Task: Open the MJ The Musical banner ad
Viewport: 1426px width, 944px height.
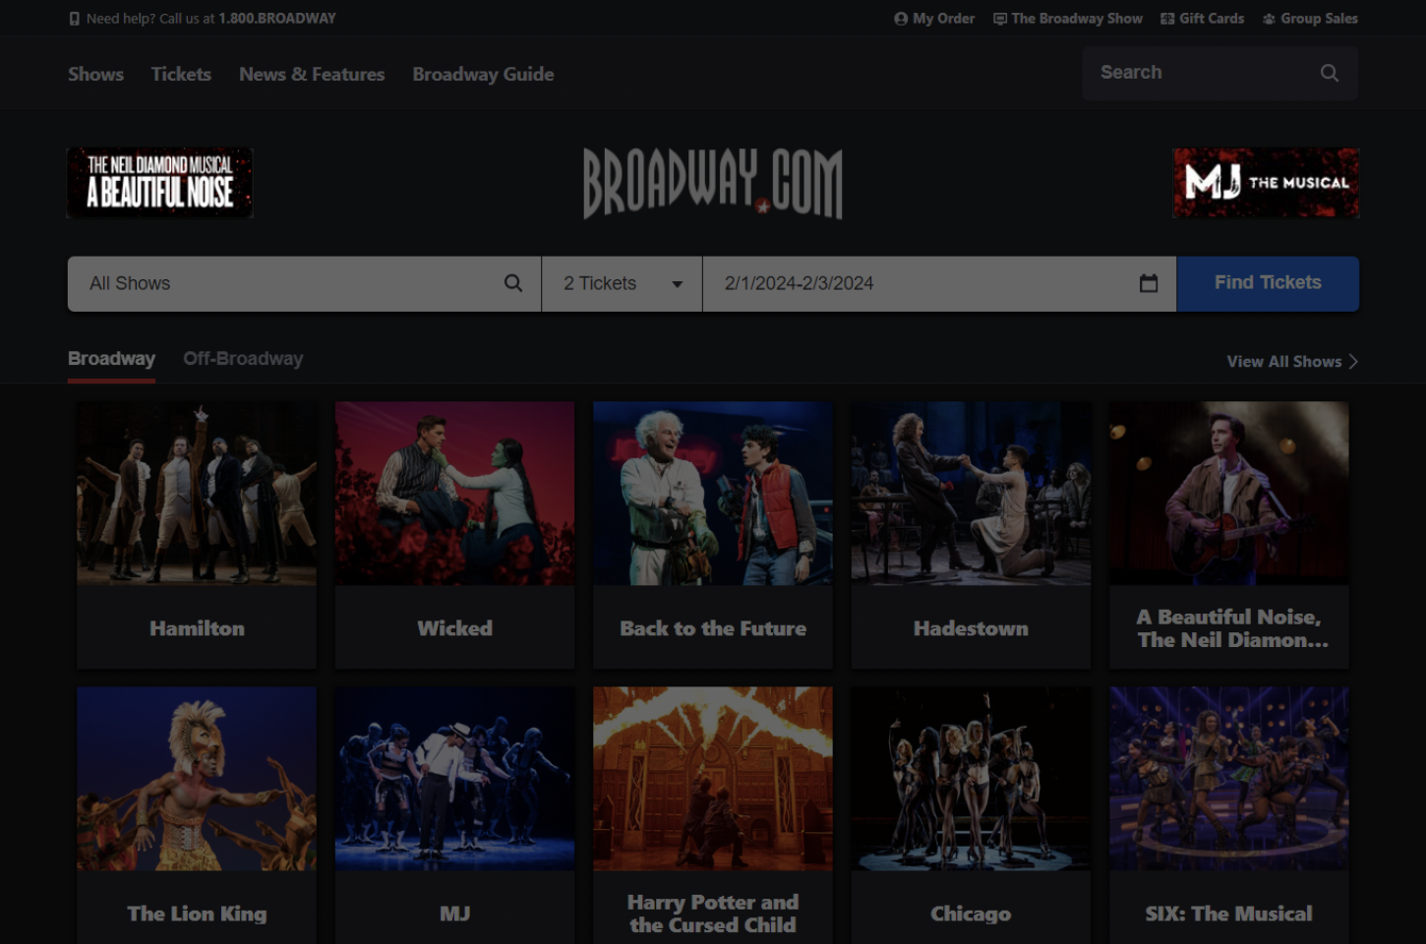Action: [1266, 183]
